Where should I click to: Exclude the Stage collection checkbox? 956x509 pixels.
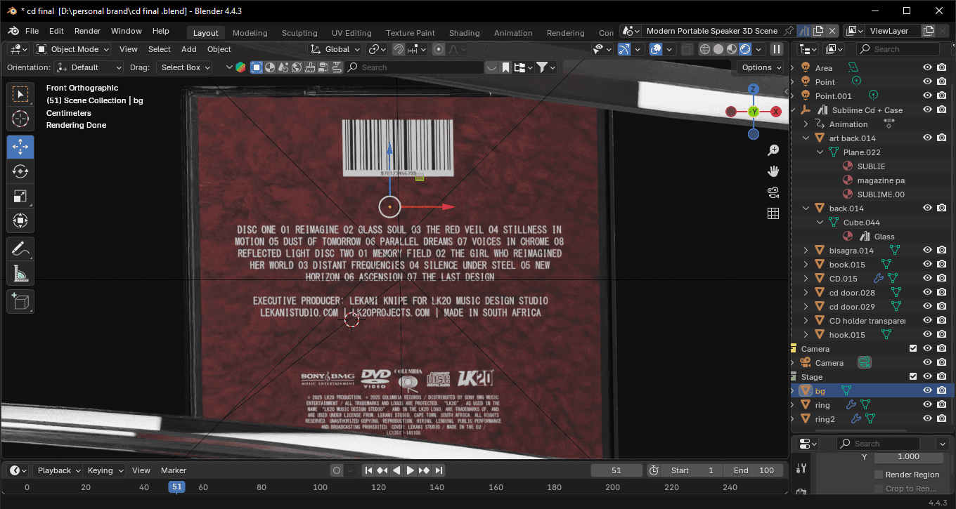[913, 376]
